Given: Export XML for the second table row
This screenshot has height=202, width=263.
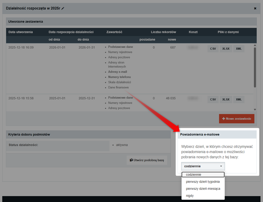Looking at the screenshot, I should point(238,99).
